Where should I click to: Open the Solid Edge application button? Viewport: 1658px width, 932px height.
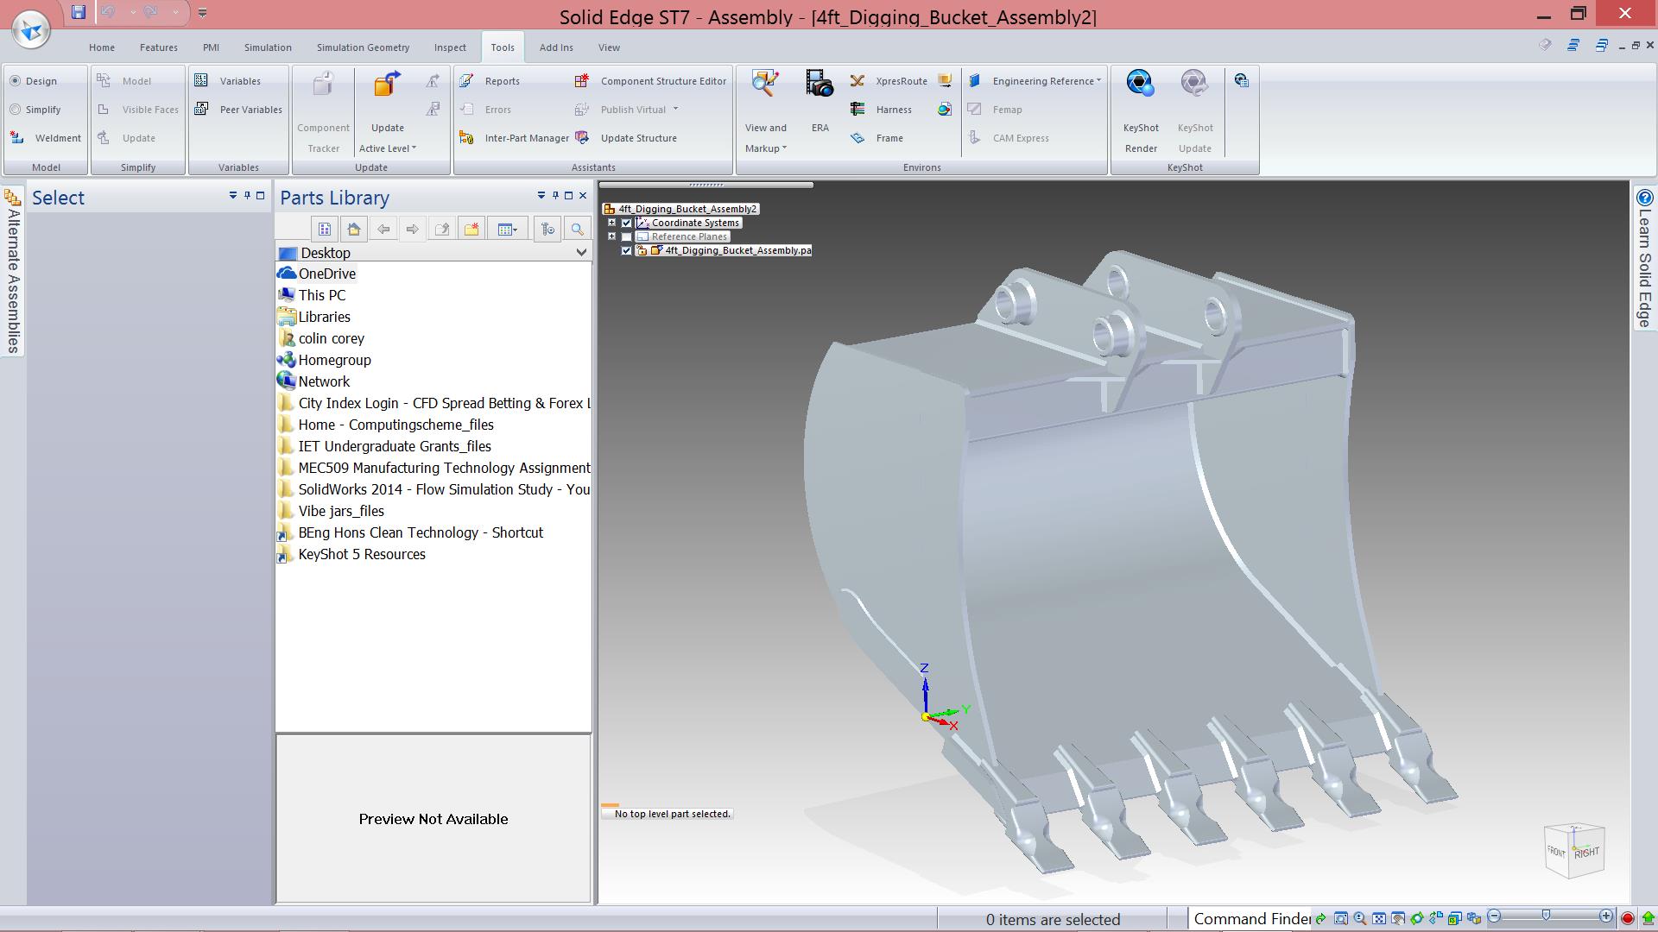coord(31,29)
